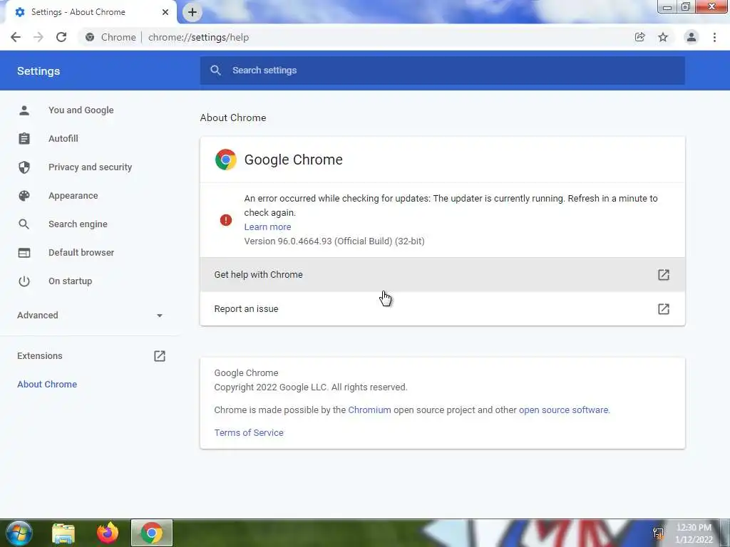
Task: Click the Version 96.0.4664.93 text
Action: click(334, 241)
